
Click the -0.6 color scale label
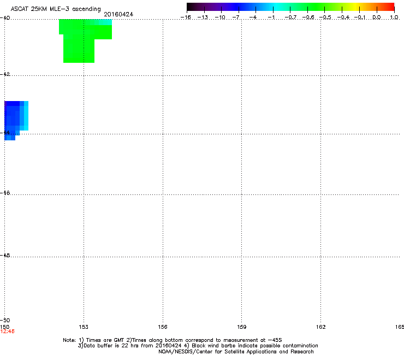pos(308,17)
